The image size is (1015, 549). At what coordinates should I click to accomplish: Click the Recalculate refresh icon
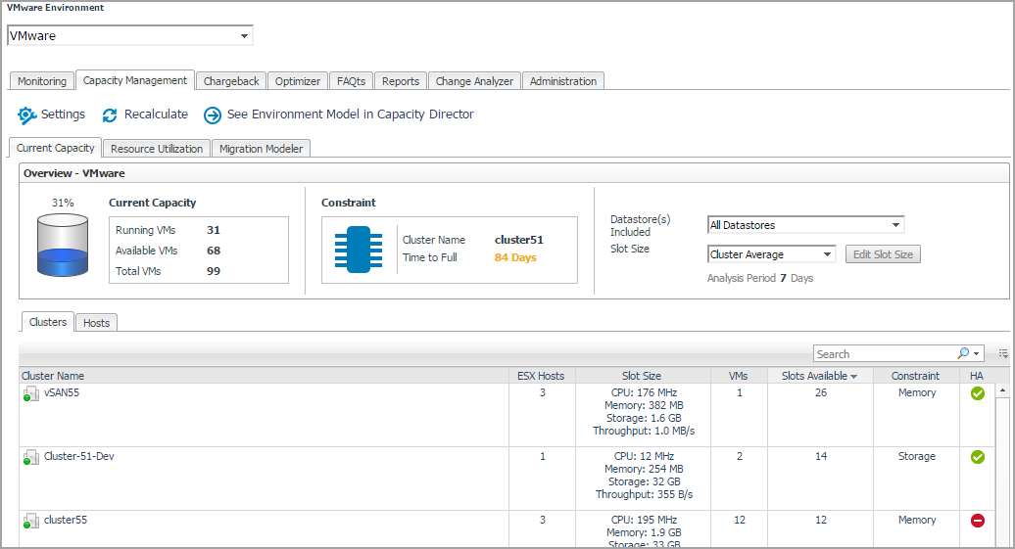110,115
